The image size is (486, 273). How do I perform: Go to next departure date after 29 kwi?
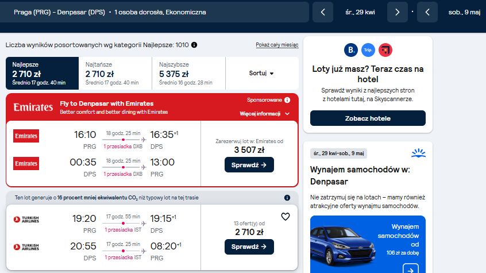point(398,12)
